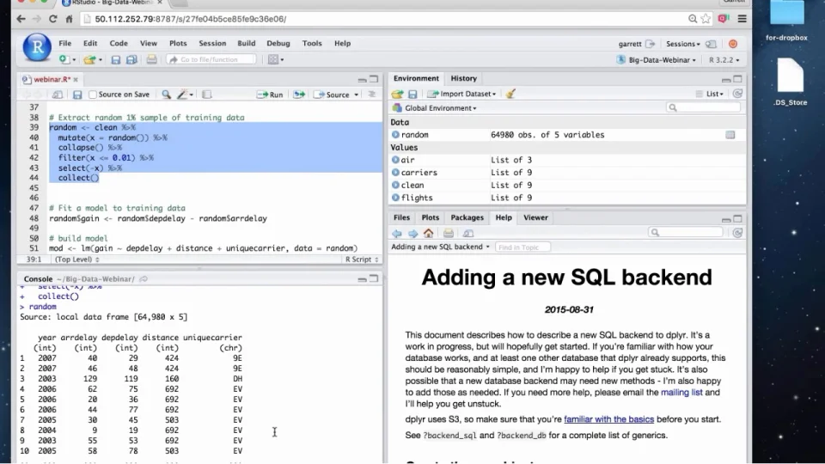
Task: Switch to the Viewer tab
Action: tap(535, 217)
